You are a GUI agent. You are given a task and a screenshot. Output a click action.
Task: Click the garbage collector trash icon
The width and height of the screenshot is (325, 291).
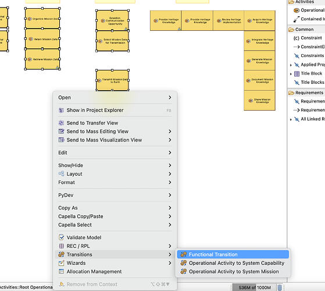click(x=280, y=288)
